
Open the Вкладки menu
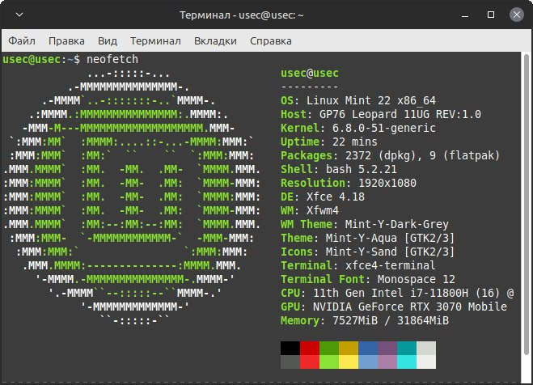coord(215,40)
